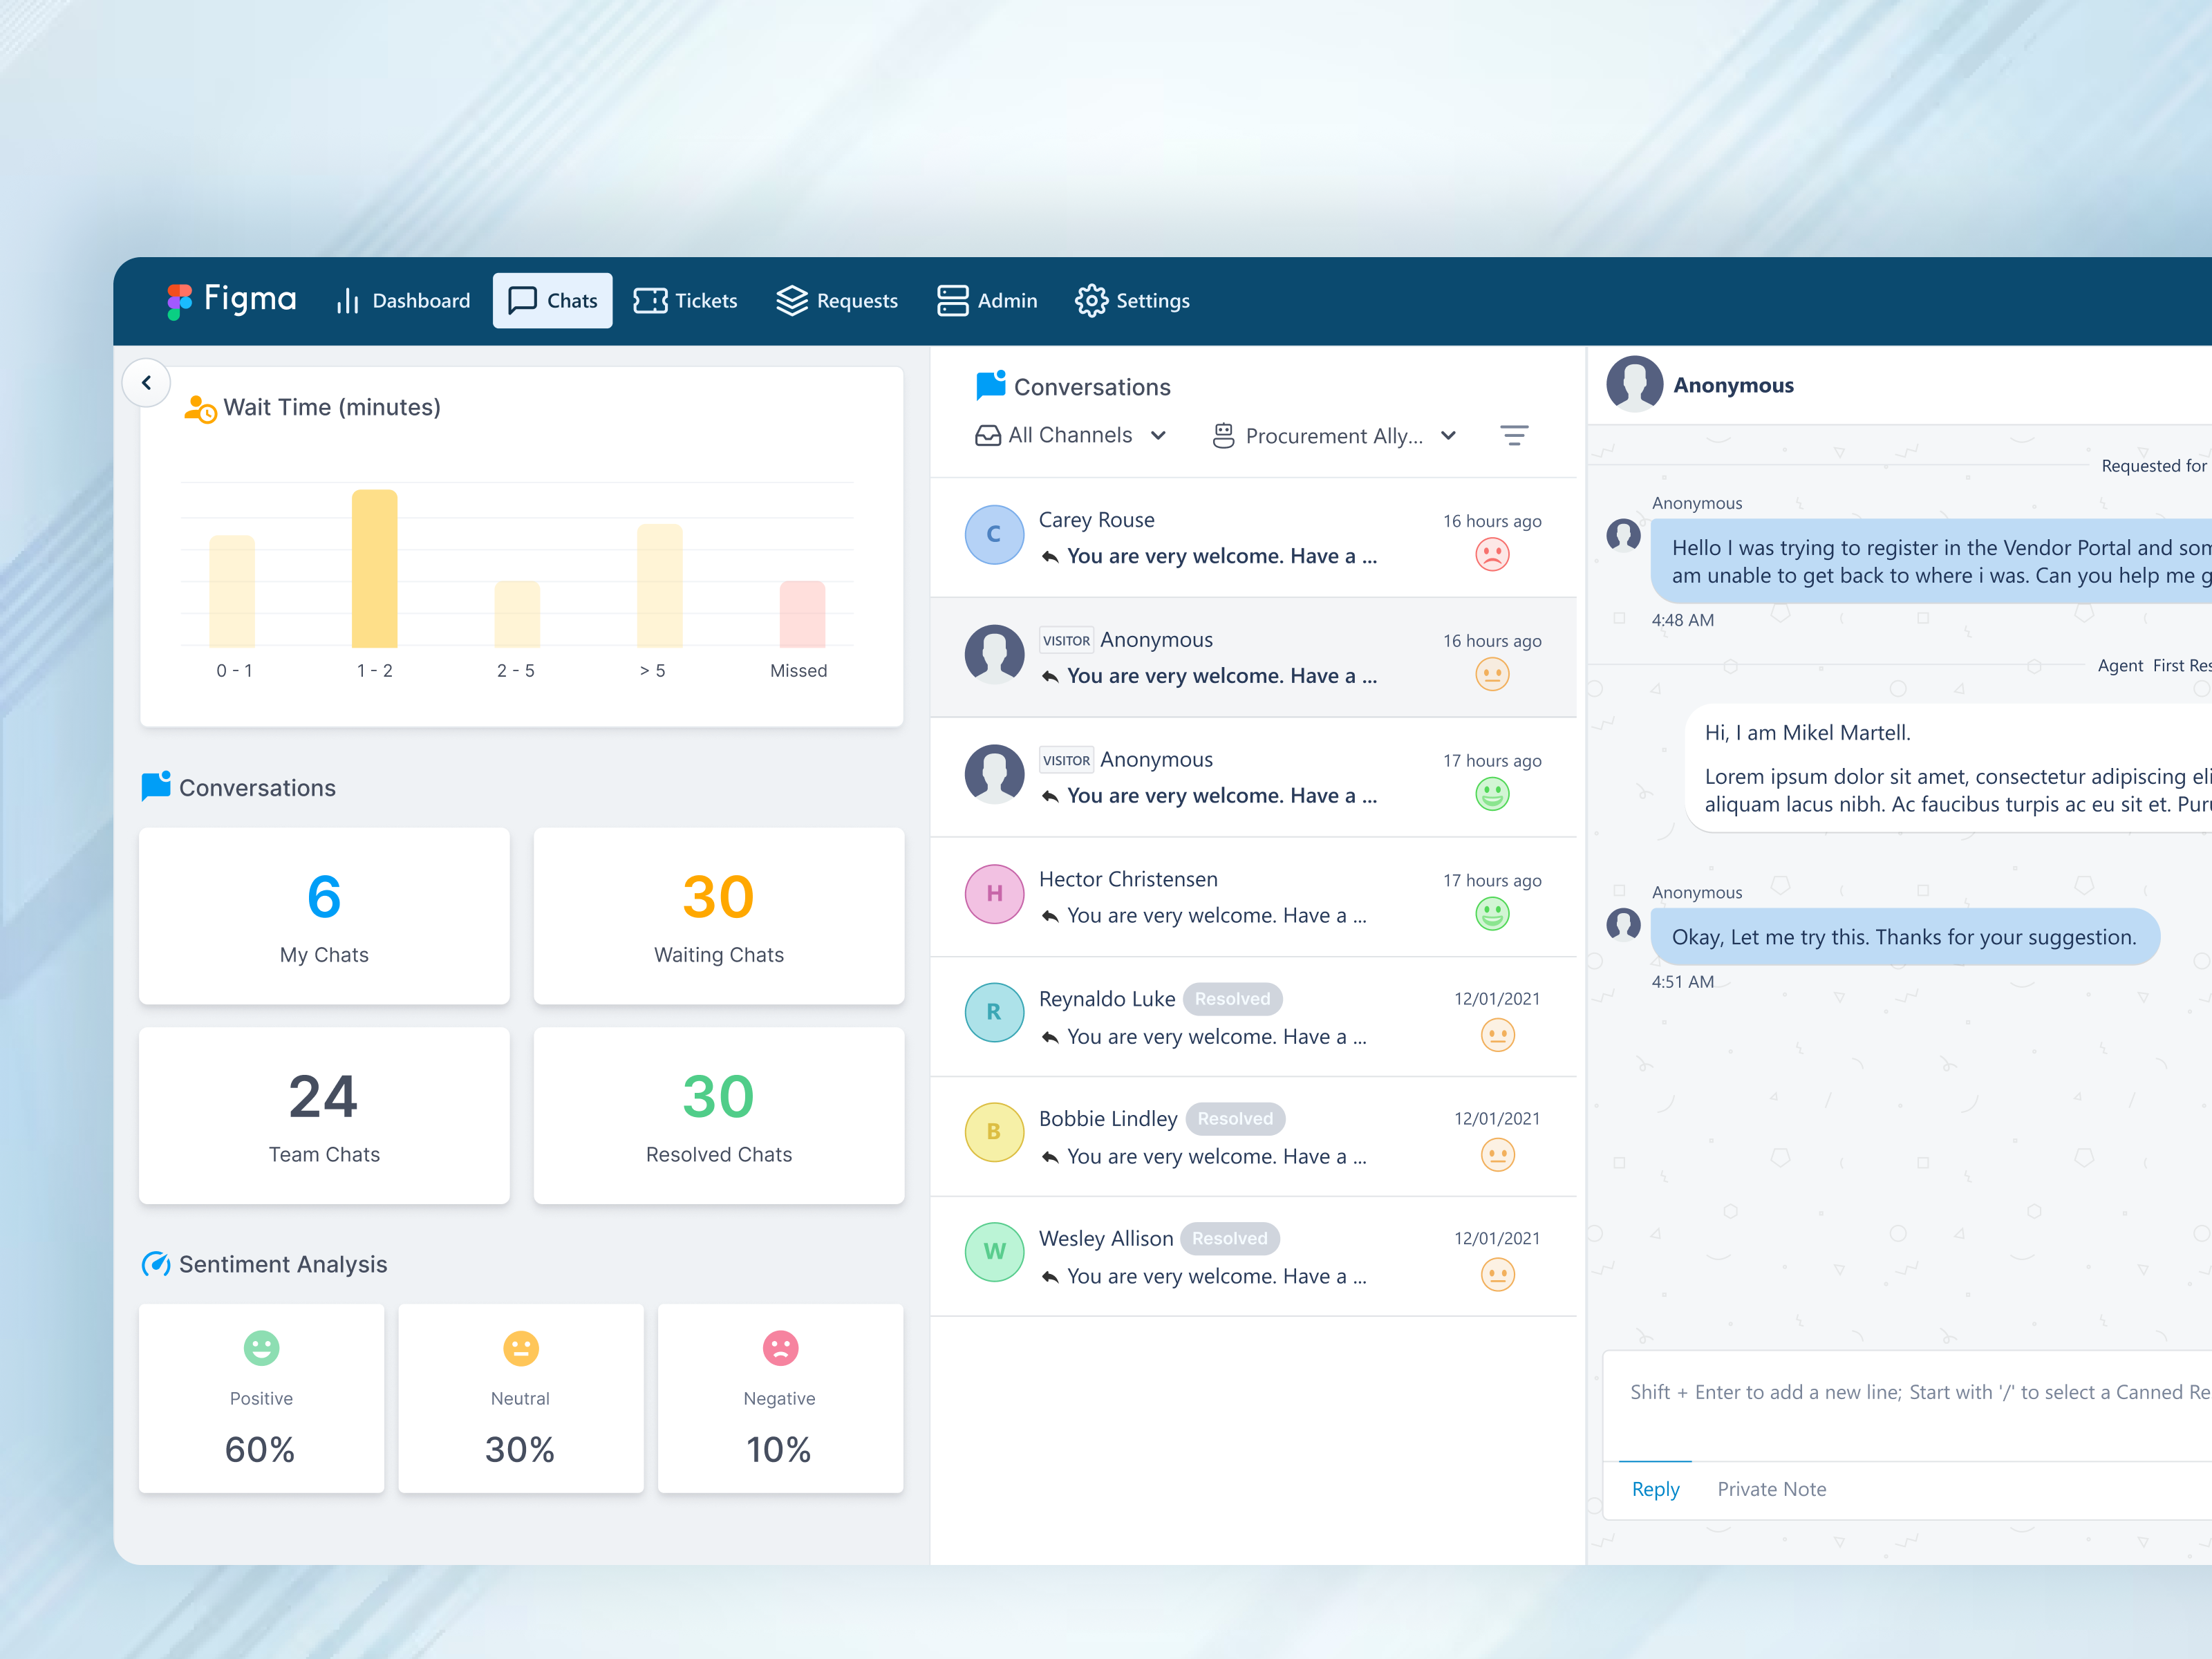The width and height of the screenshot is (2212, 1659).
Task: Collapse the All Channels chevron
Action: (1158, 435)
